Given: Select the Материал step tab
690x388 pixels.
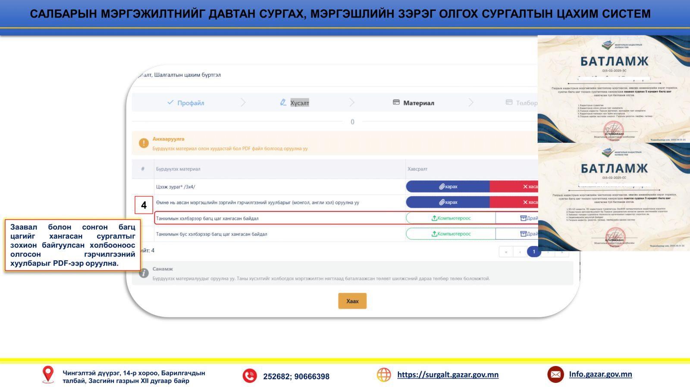Looking at the screenshot, I should pyautogui.click(x=413, y=103).
